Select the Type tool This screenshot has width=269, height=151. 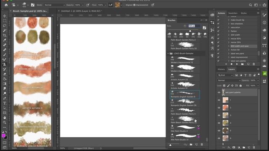(5, 103)
